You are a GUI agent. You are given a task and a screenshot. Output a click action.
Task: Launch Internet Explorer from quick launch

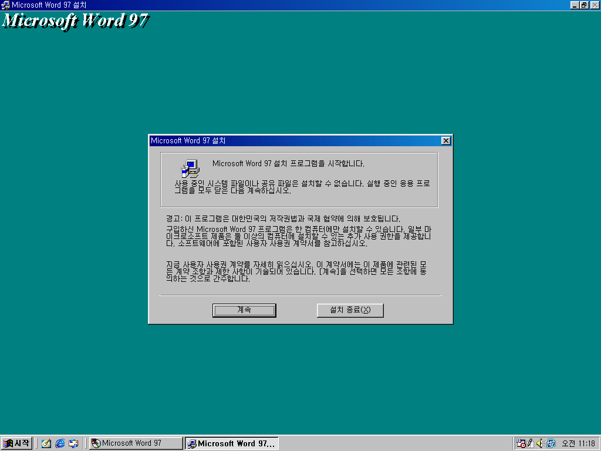(60, 443)
